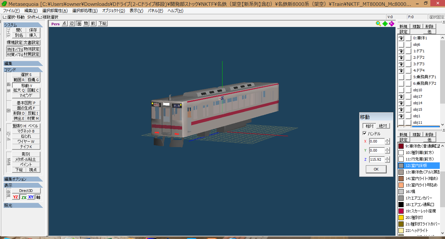Open the 表示(V) menu
The height and width of the screenshot is (239, 445).
coord(136,10)
